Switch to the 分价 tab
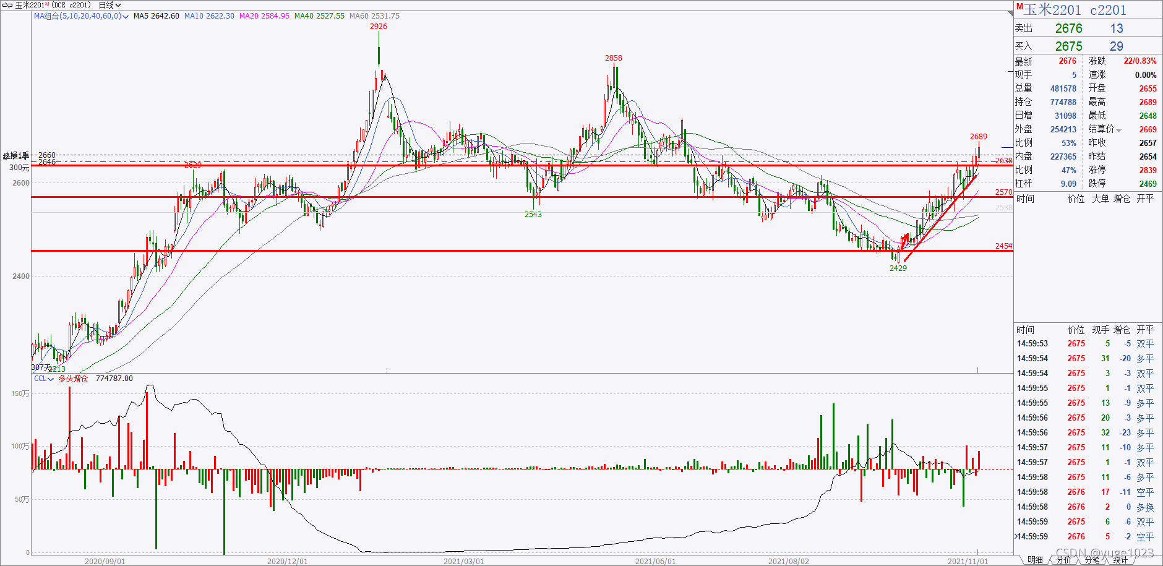 1063,560
